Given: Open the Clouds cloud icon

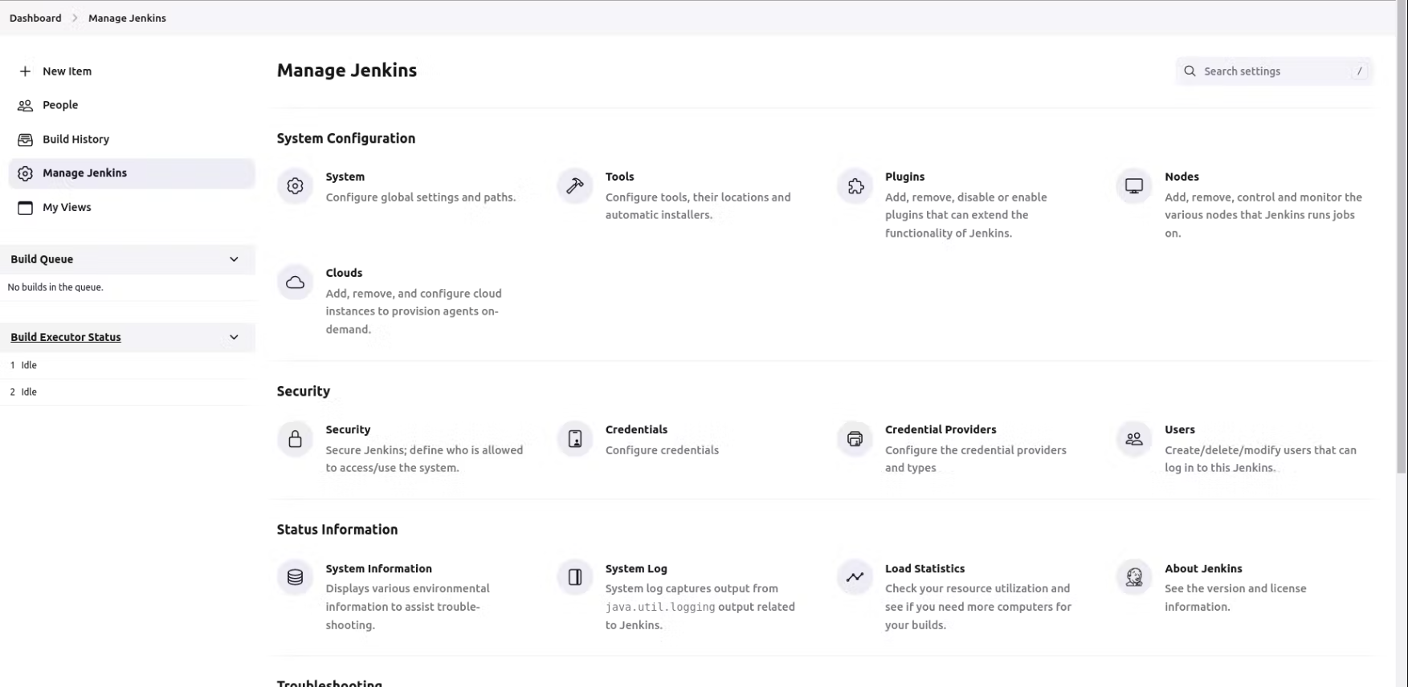Looking at the screenshot, I should tap(295, 283).
